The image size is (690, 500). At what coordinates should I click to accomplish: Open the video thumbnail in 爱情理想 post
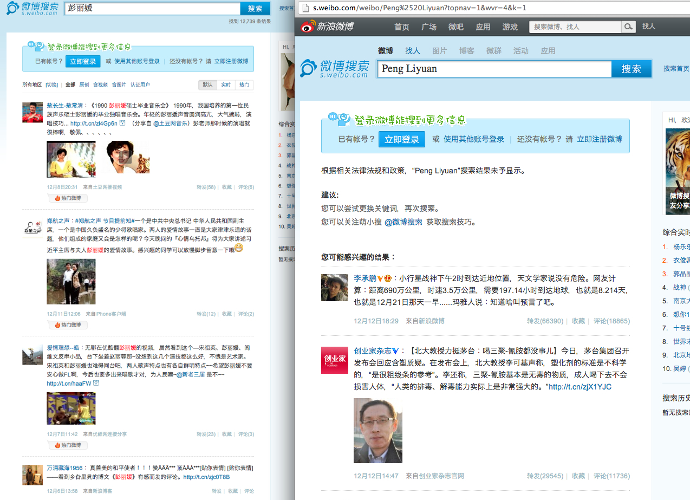point(71,408)
